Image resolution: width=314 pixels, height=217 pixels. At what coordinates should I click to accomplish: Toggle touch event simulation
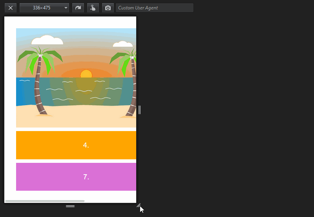point(93,8)
